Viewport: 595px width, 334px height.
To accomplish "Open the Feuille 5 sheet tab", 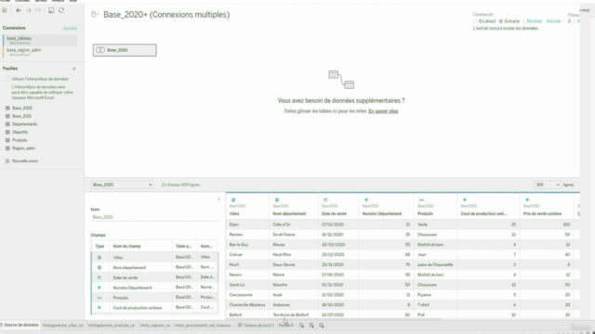I will click(x=286, y=326).
